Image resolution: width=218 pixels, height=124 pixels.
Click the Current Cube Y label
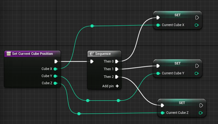173,73
